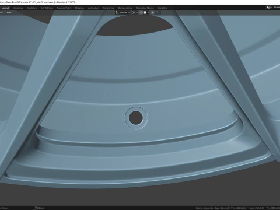Click the Scene name field
This screenshot has height=210, width=280.
(276, 8)
